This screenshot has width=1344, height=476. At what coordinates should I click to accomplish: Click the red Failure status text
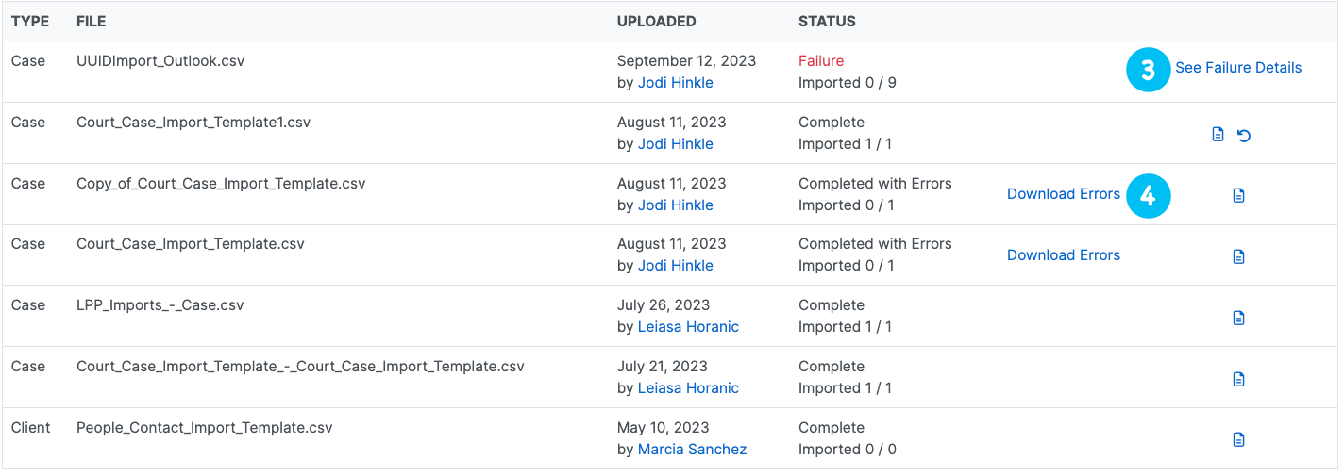click(820, 61)
